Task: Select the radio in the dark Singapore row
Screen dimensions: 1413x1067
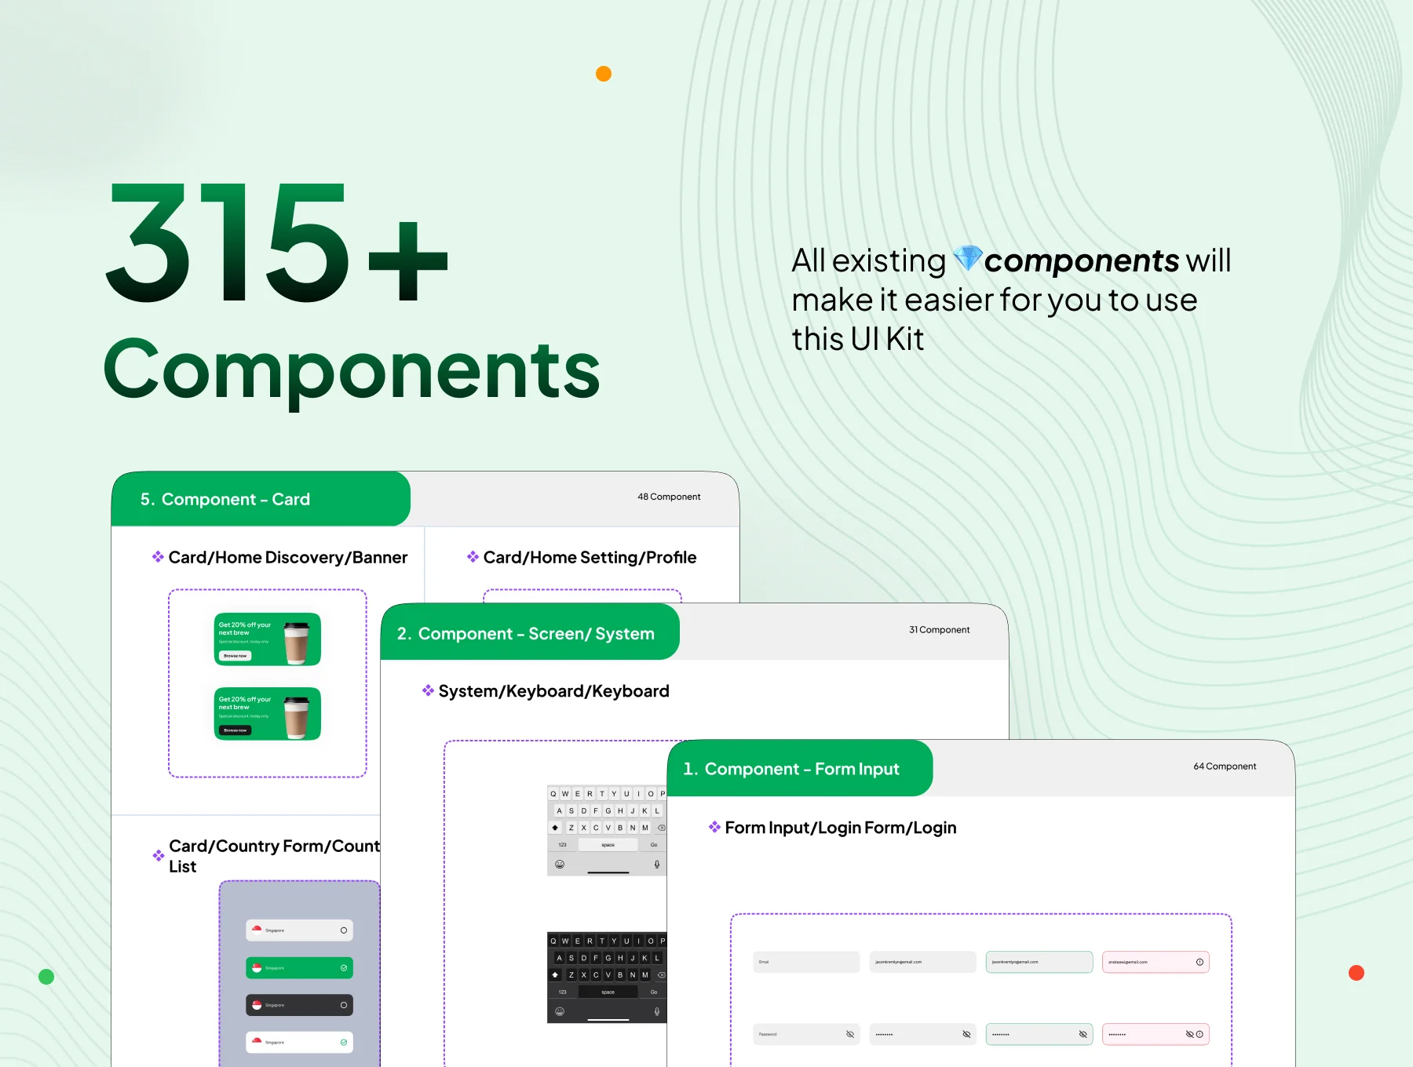Action: tap(343, 1005)
